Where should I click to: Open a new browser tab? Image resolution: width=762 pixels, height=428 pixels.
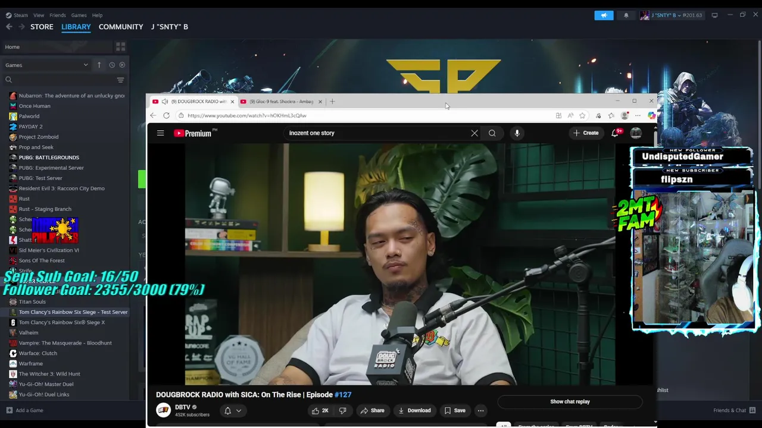[332, 102]
